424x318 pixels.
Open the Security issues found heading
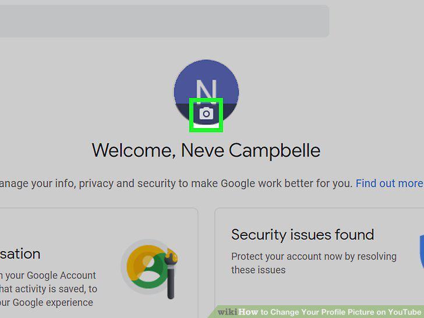(x=303, y=235)
